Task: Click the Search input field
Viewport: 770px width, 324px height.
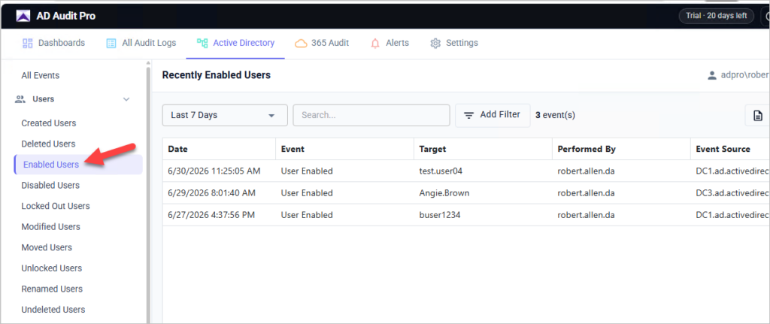Action: pyautogui.click(x=371, y=115)
